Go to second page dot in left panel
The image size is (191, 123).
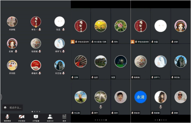(35, 111)
